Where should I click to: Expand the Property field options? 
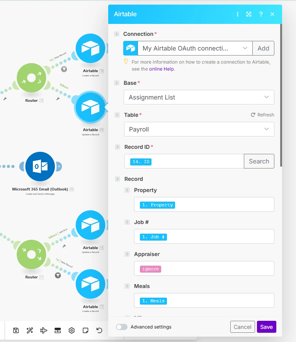pyautogui.click(x=127, y=190)
